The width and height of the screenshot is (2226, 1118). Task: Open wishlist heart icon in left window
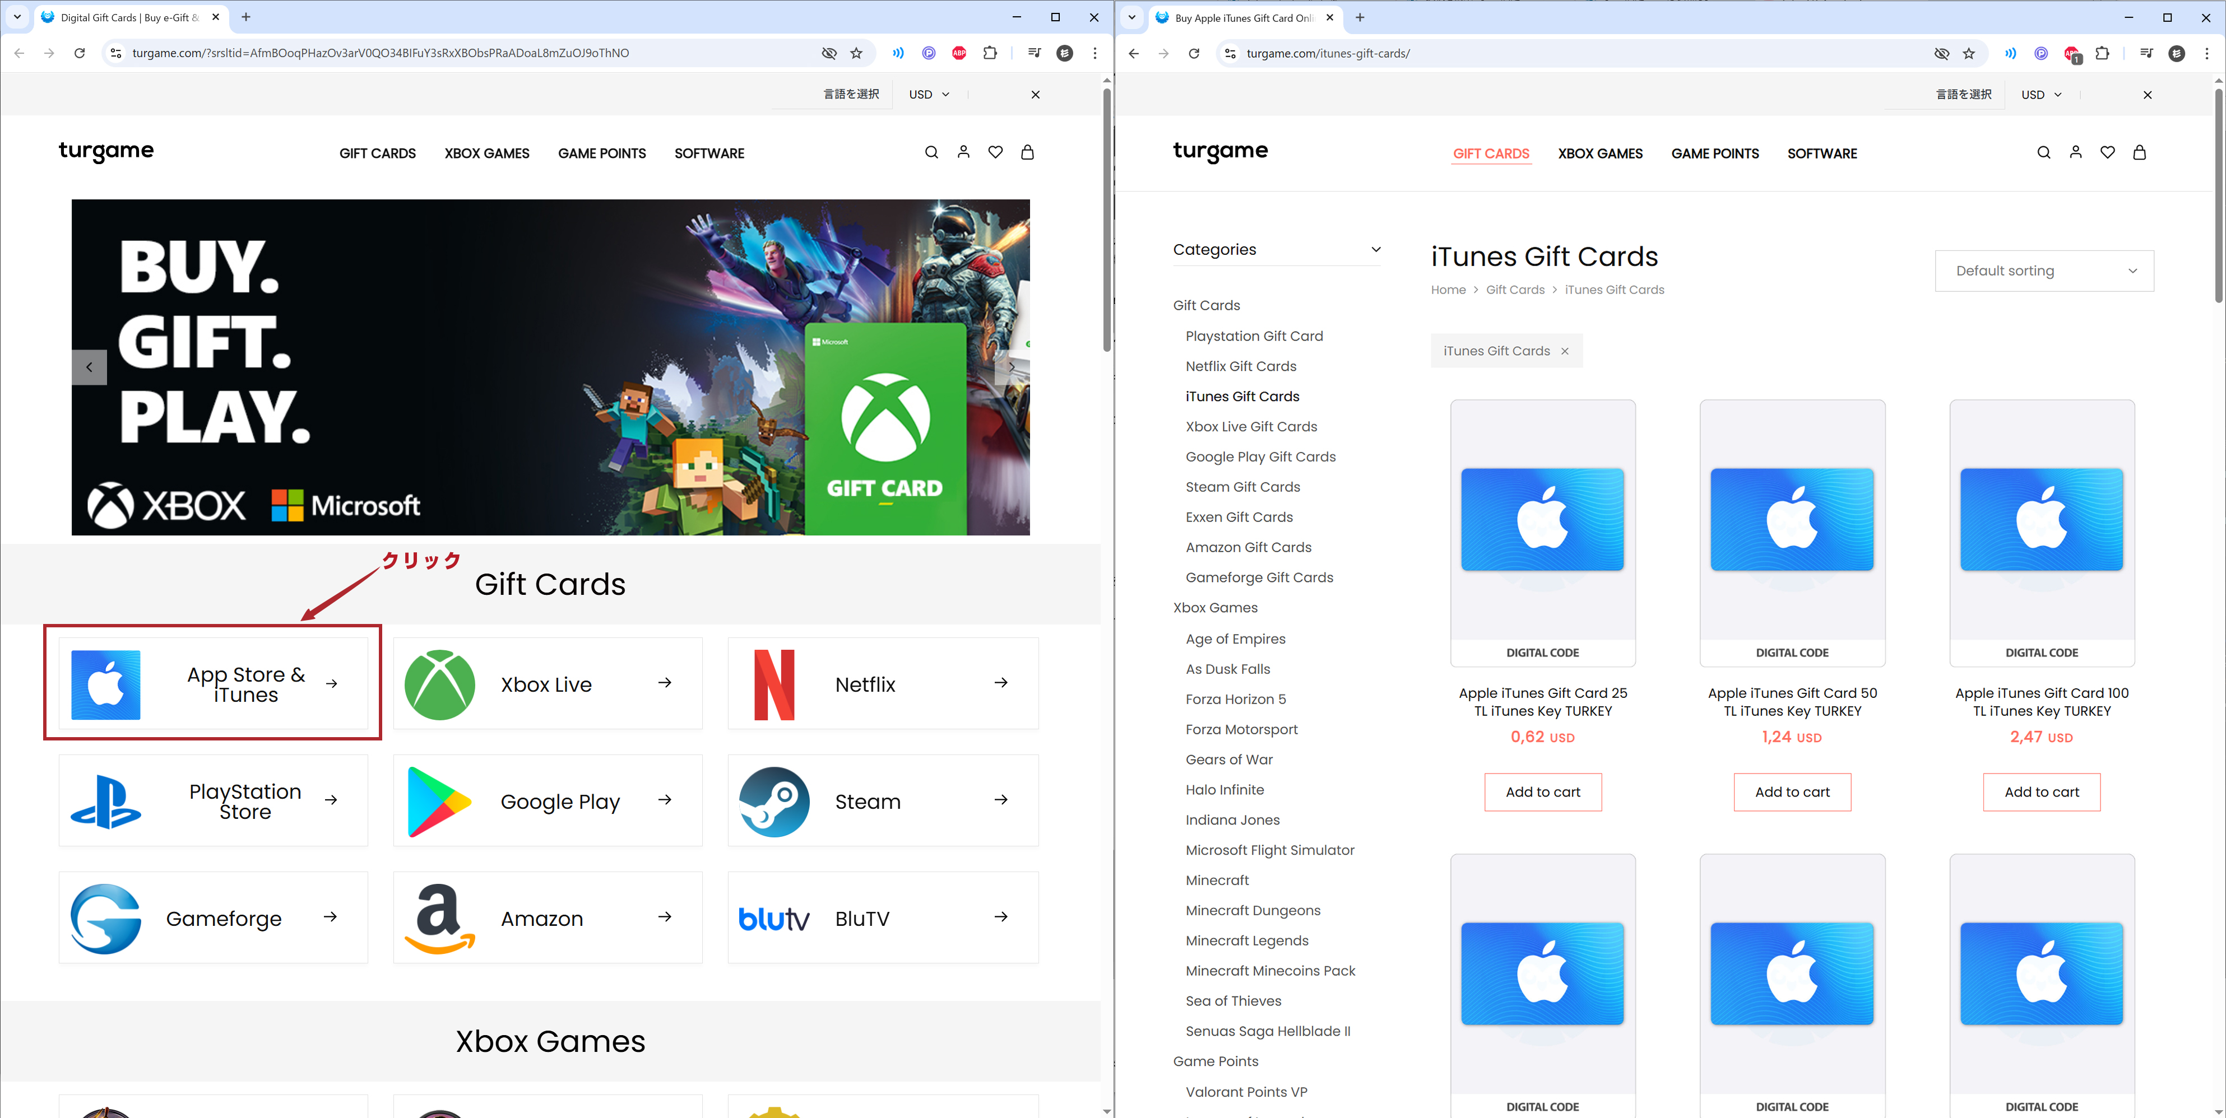point(995,152)
